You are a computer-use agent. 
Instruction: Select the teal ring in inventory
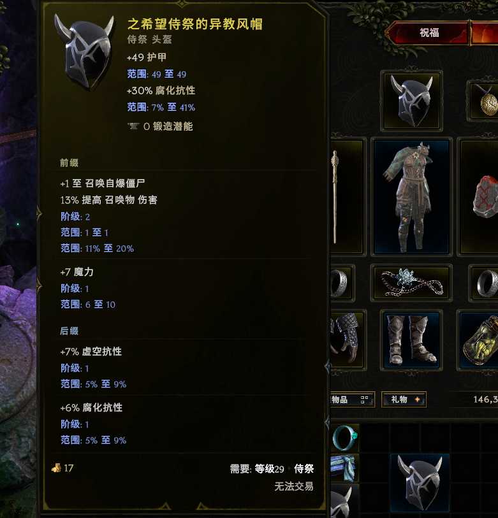pos(345,438)
